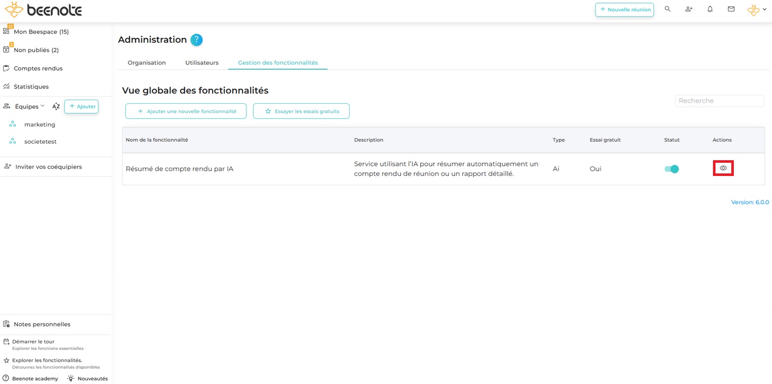
Task: Click Ajouter une nouvelle fonctionnalité button
Action: (186, 111)
